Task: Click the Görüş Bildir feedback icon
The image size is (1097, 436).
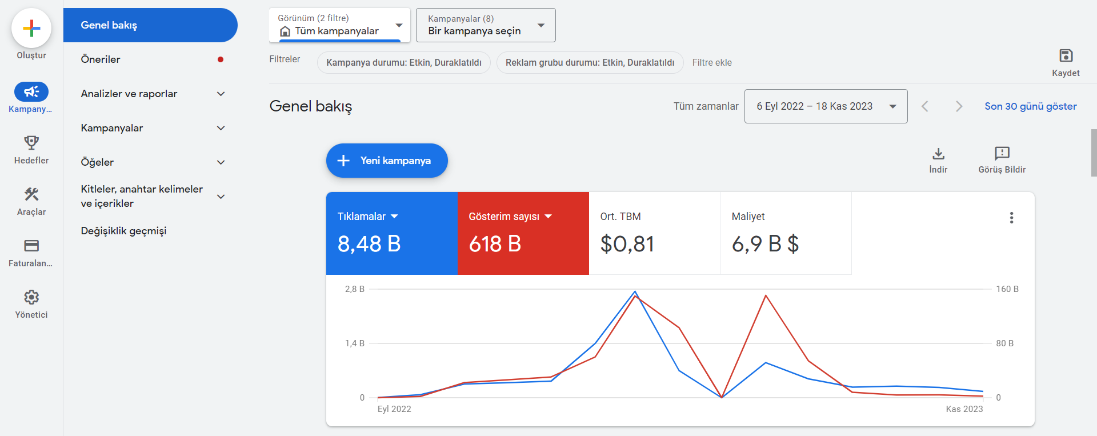Action: tap(1002, 153)
